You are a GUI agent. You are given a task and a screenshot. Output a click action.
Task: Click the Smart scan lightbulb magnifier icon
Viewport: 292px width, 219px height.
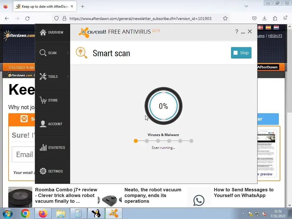[x=81, y=53]
